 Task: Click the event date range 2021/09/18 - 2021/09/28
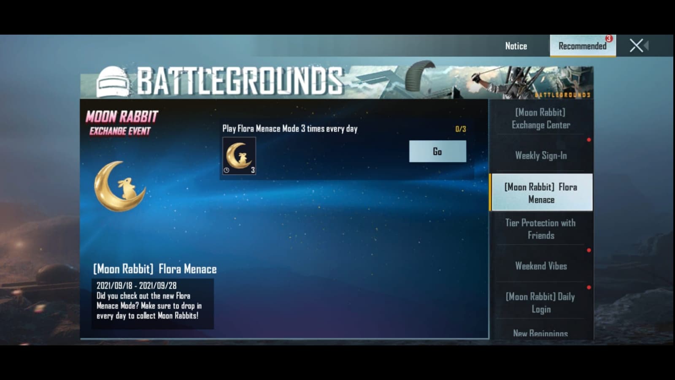coord(137,285)
